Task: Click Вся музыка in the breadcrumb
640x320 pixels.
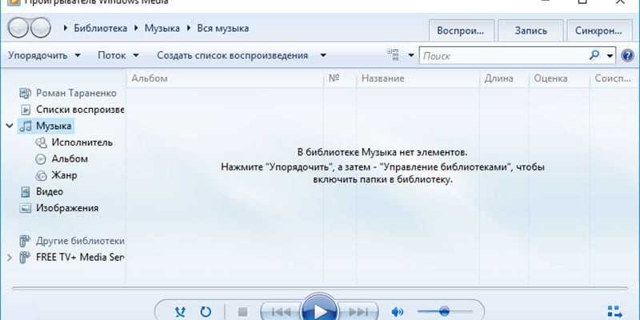Action: coord(223,28)
